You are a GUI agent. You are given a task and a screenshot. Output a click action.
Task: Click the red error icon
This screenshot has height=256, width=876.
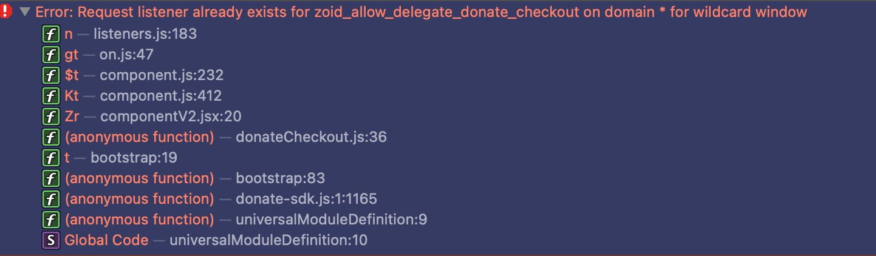pyautogui.click(x=8, y=12)
